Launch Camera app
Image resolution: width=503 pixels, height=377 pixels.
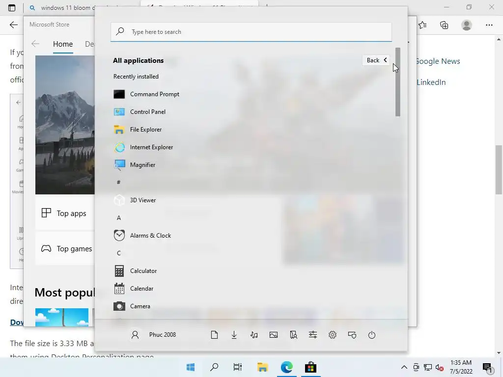[x=132, y=306]
